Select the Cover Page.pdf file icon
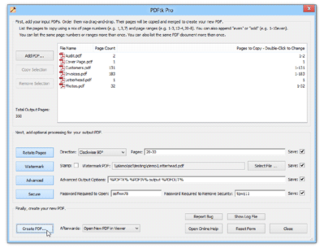This screenshot has height=248, width=322. [x=62, y=62]
